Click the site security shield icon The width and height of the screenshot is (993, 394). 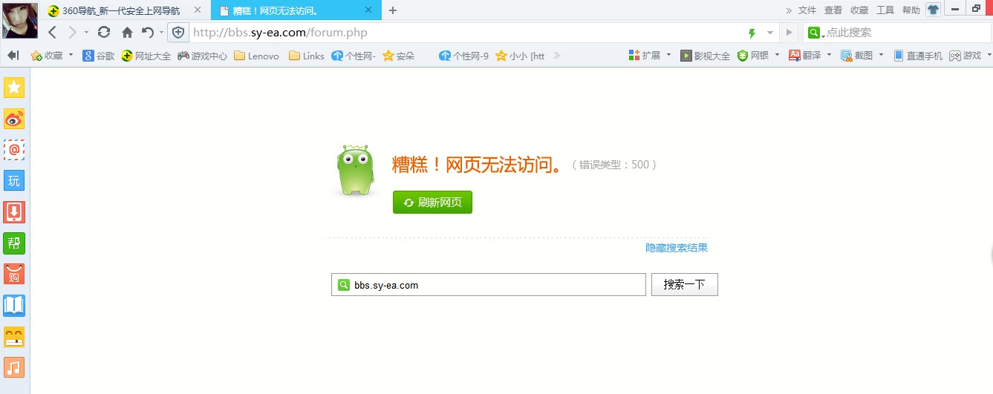[x=178, y=33]
